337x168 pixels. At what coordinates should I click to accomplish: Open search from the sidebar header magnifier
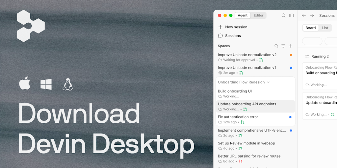[x=283, y=15]
